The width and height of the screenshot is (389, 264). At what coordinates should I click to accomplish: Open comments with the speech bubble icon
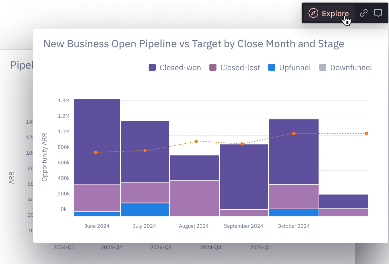click(378, 13)
